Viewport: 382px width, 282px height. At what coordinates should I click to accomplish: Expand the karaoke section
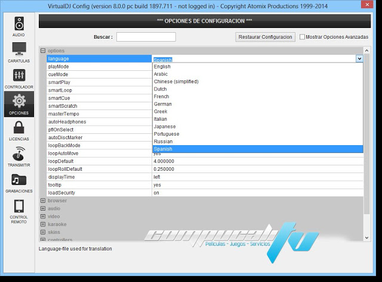pos(43,224)
